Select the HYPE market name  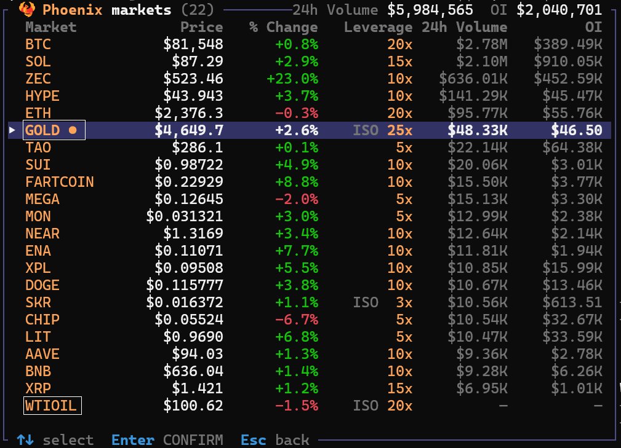42,96
